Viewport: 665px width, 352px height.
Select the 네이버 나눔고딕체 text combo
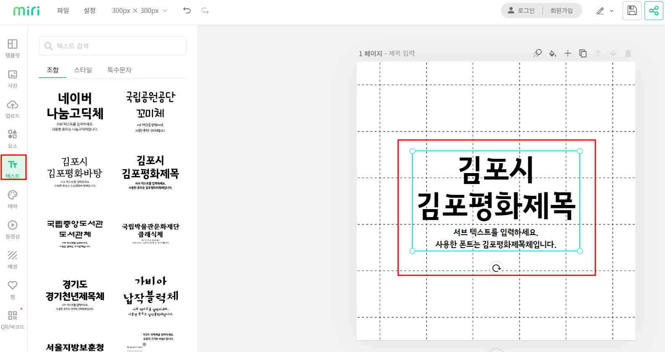pyautogui.click(x=75, y=111)
